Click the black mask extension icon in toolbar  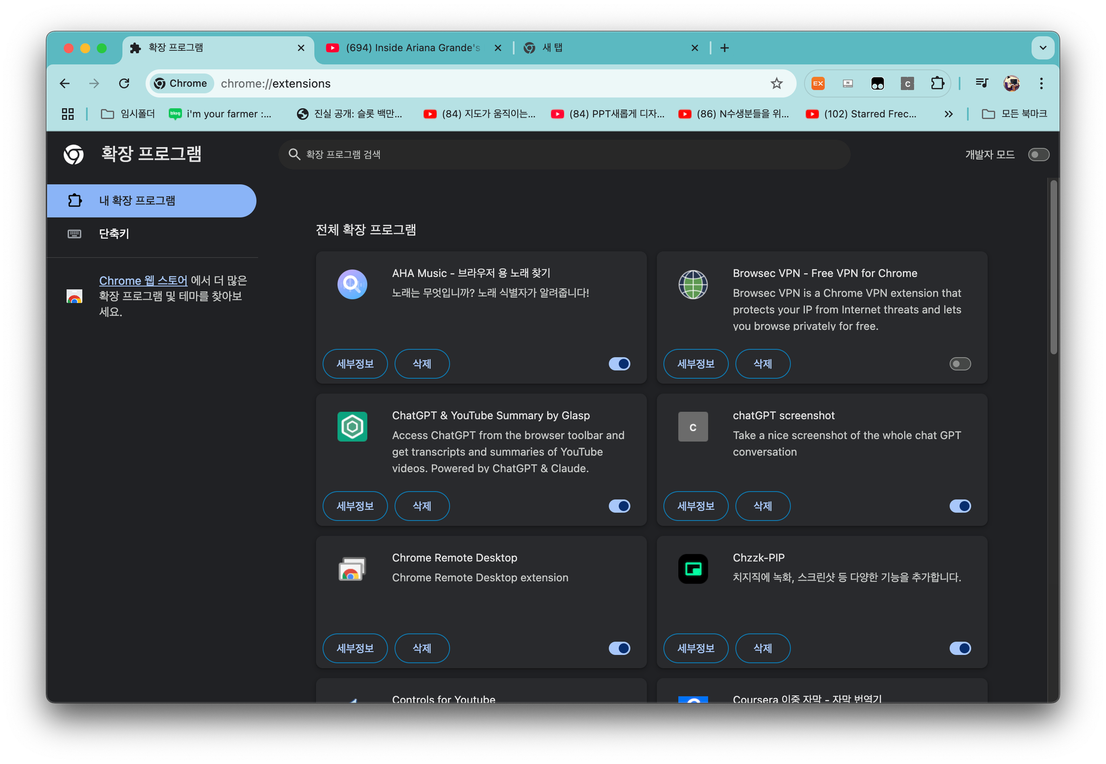[x=878, y=83]
